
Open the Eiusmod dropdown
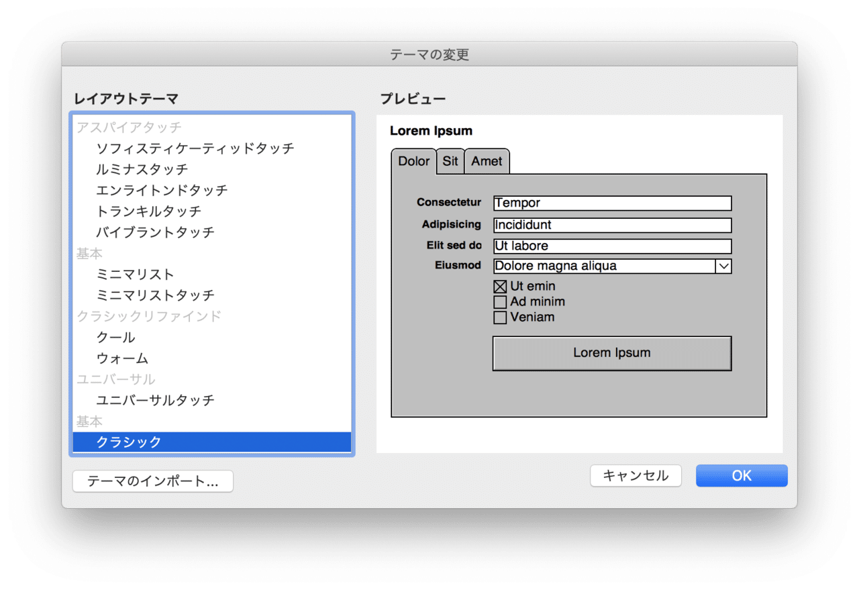coord(723,266)
